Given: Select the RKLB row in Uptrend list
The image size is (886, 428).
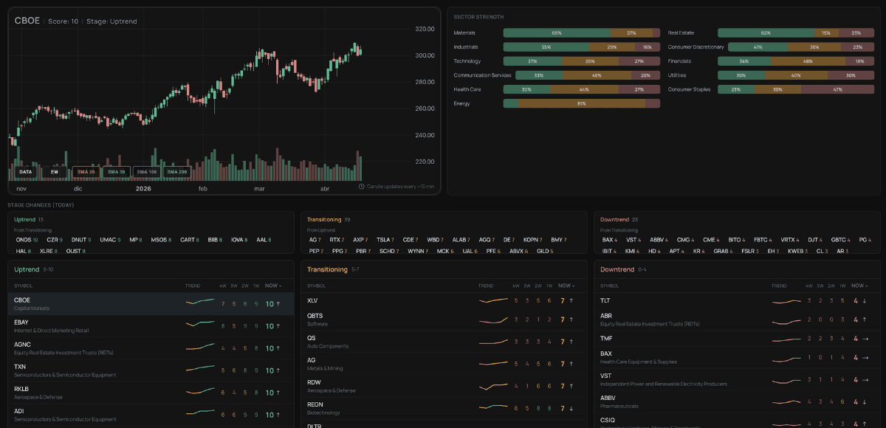Looking at the screenshot, I should [151, 393].
